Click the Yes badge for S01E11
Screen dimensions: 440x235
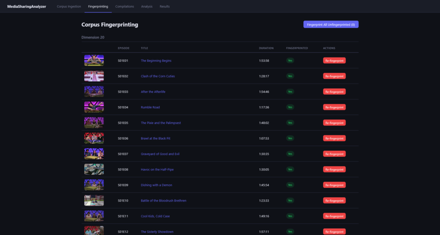point(290,216)
